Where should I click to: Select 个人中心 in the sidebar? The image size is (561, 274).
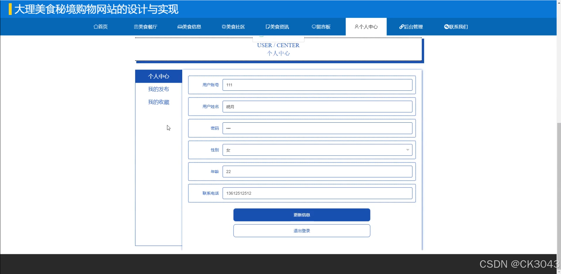[x=159, y=76]
